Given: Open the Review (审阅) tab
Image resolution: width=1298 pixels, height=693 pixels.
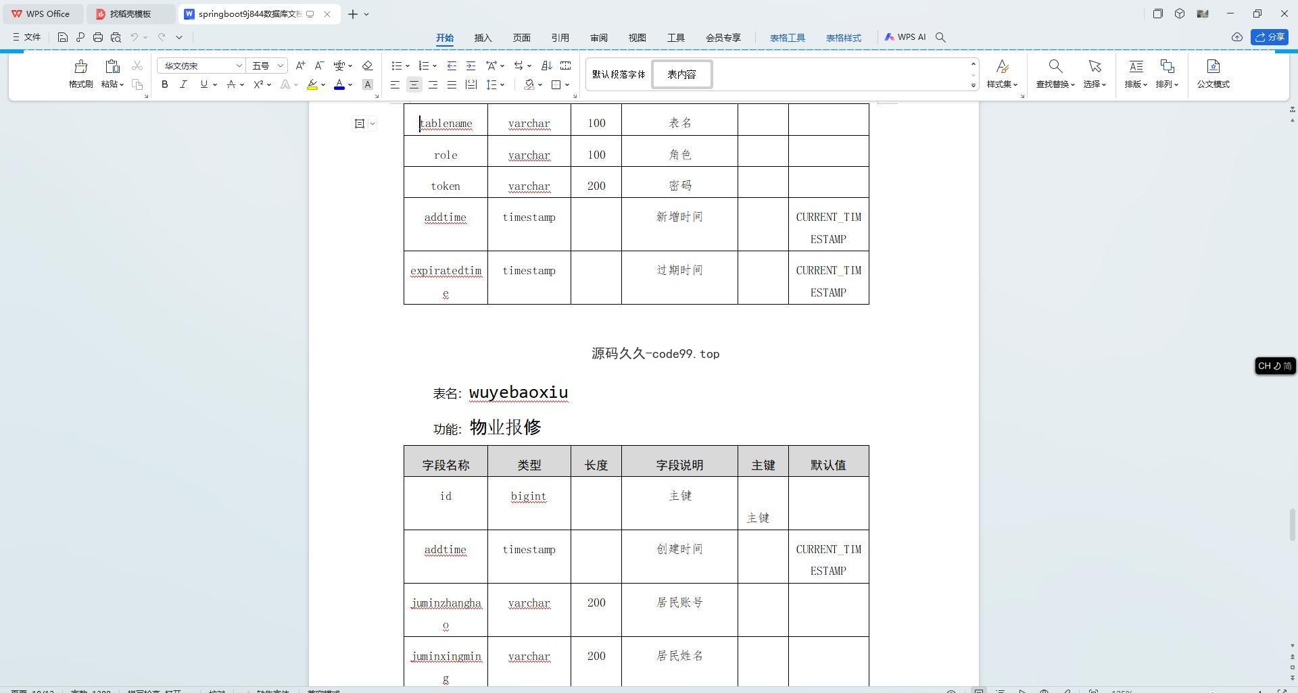Looking at the screenshot, I should [x=598, y=38].
